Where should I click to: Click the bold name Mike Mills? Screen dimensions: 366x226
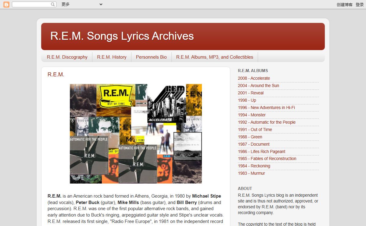[128, 202]
